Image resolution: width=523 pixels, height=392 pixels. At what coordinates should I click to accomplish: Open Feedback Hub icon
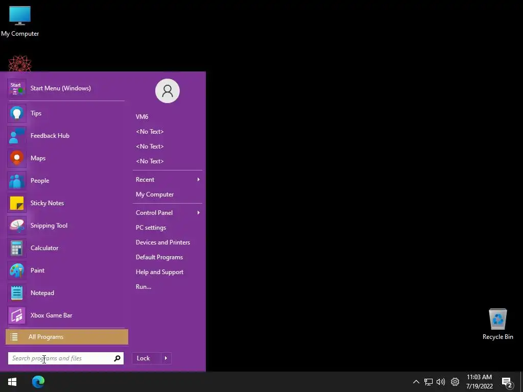17,136
